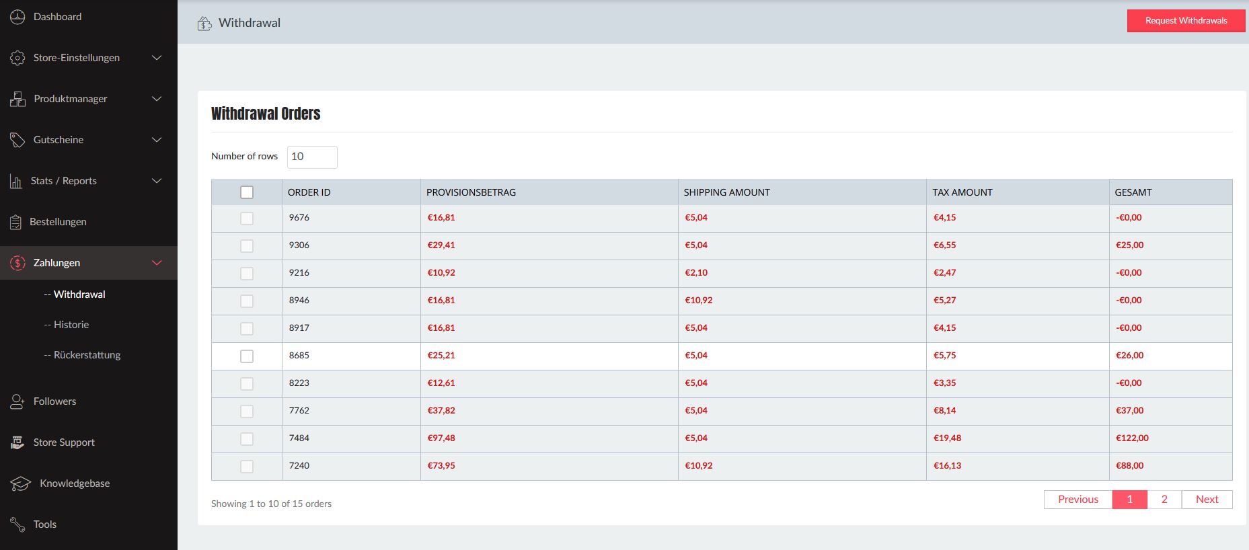Screen dimensions: 1249x550
Task: Click the Gutscheine tag icon
Action: point(17,140)
